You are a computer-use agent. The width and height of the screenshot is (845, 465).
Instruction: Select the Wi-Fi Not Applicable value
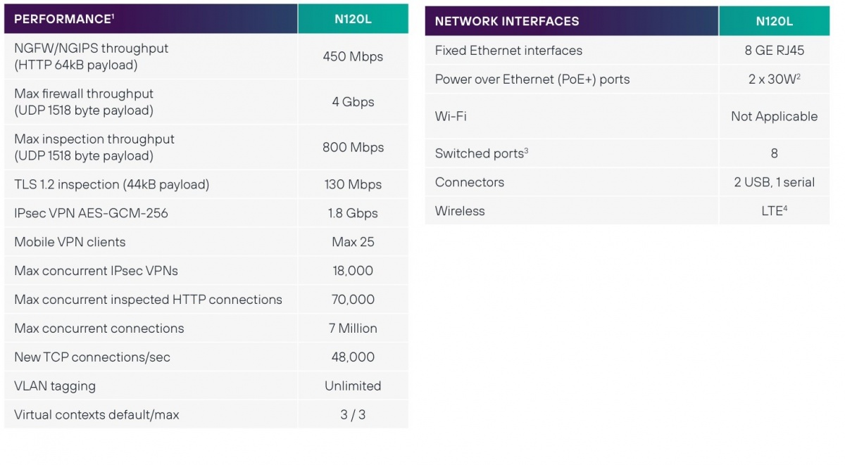[774, 117]
